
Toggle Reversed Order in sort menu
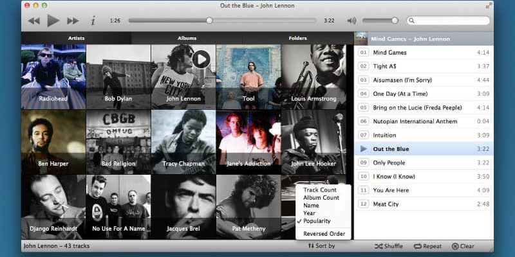pyautogui.click(x=324, y=234)
